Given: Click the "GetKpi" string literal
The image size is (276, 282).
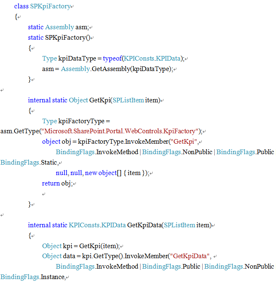Looking at the screenshot, I should point(184,142).
